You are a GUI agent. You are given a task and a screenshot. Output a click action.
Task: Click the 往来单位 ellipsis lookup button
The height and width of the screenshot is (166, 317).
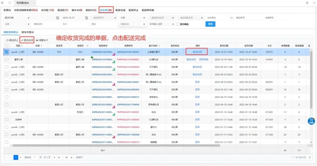(231, 18)
